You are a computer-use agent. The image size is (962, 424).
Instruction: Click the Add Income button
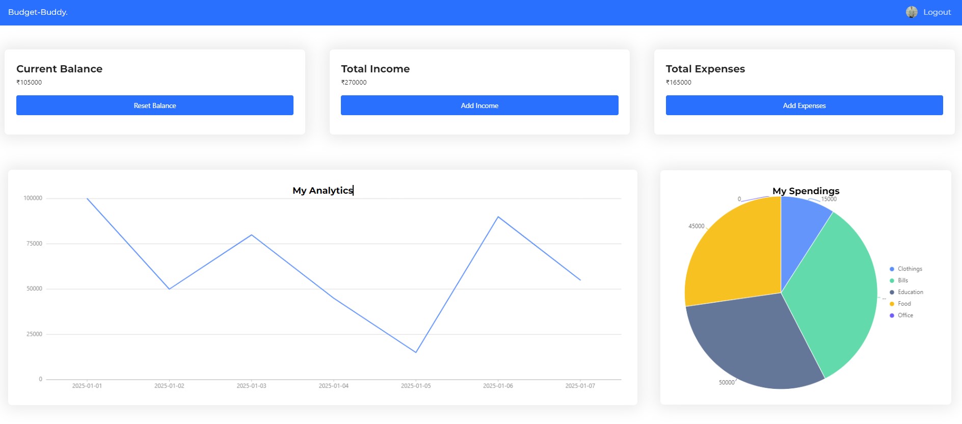pos(479,105)
